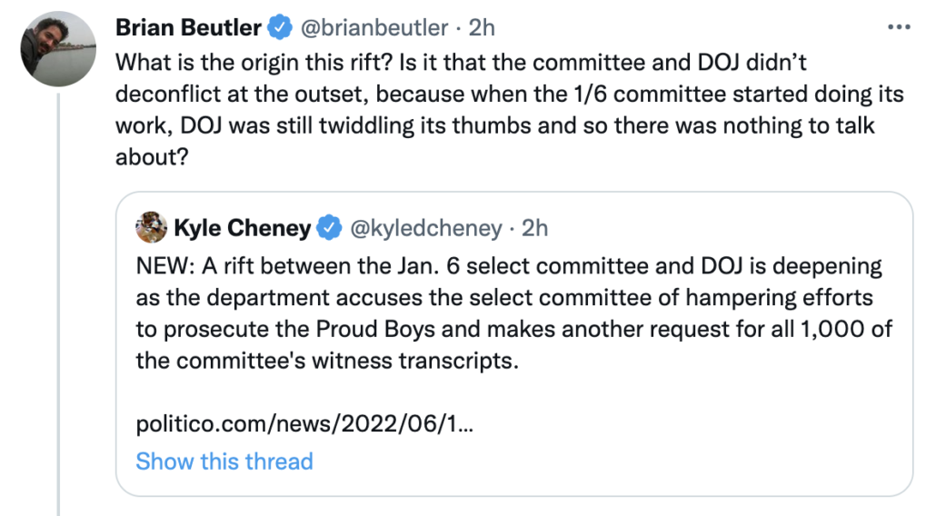
Task: Click Kyle Cheney's verified badge
Action: pyautogui.click(x=329, y=228)
